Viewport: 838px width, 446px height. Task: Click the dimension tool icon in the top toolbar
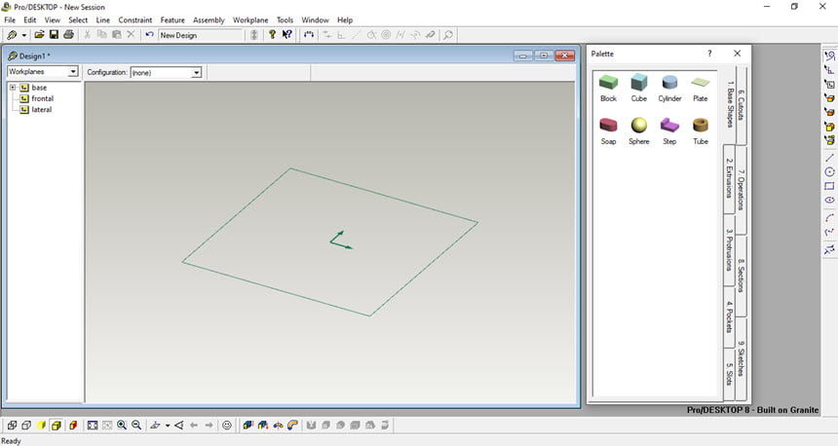pos(309,35)
